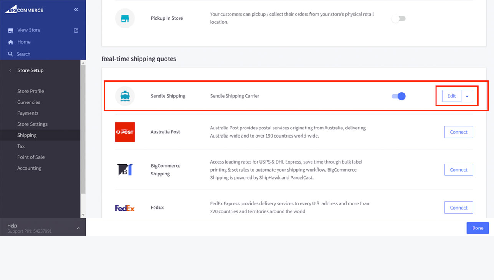Image resolution: width=494 pixels, height=280 pixels.
Task: Click the BigCommerce logo
Action: point(24,10)
